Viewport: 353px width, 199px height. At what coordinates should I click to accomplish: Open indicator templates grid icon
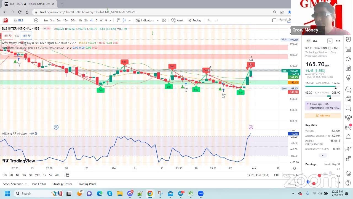(x=164, y=20)
